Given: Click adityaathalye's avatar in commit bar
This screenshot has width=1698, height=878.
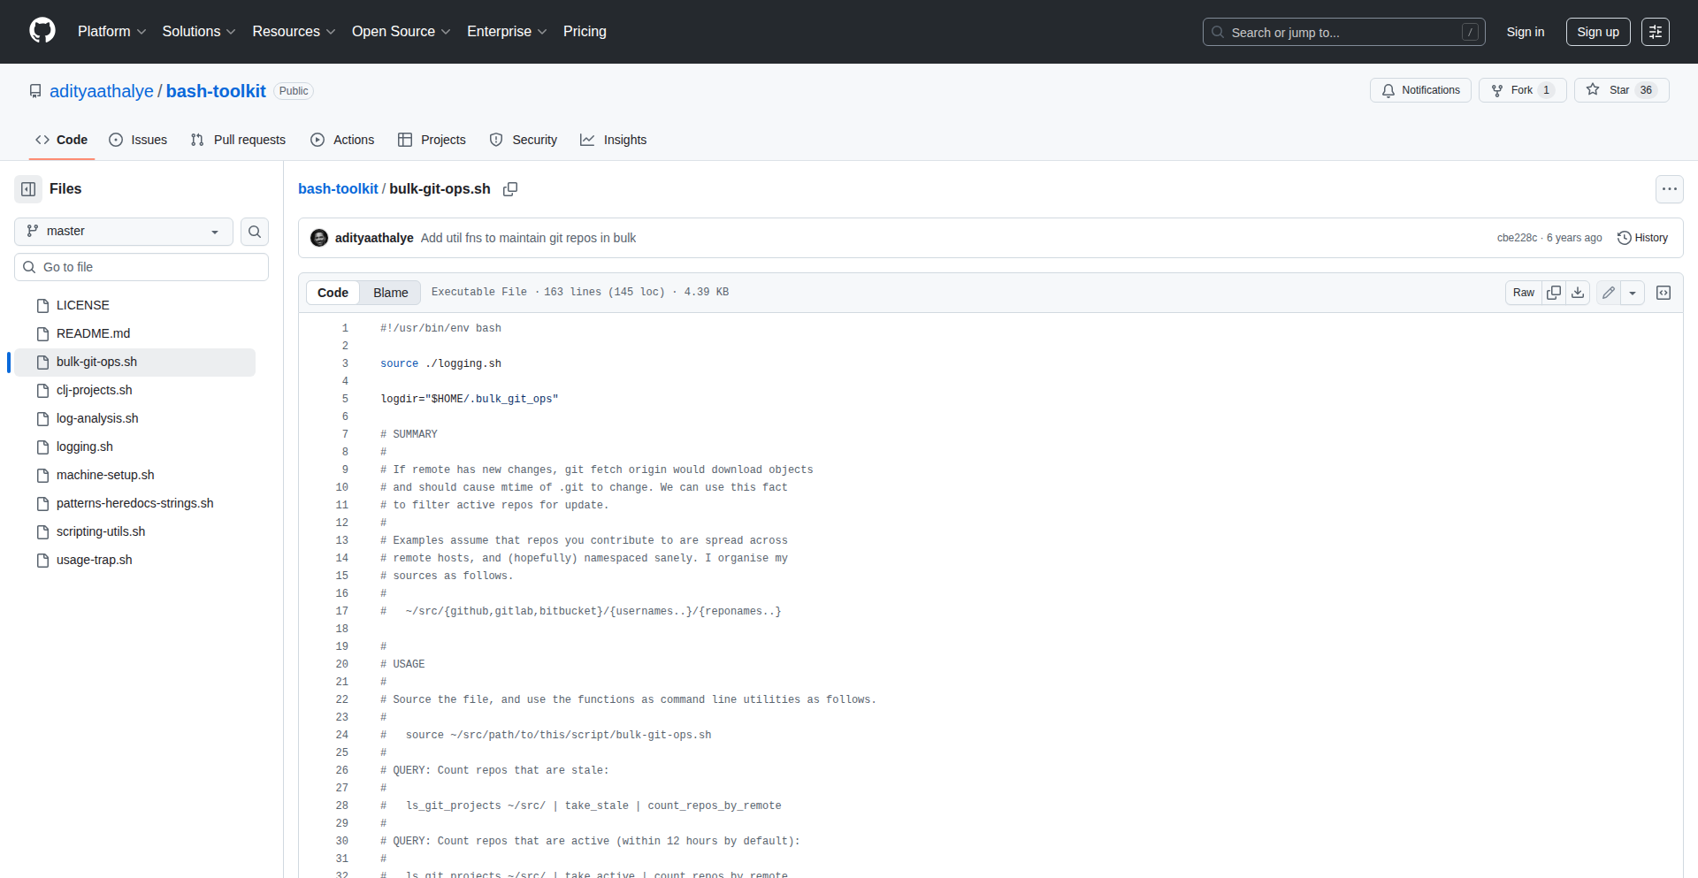Looking at the screenshot, I should pyautogui.click(x=319, y=238).
